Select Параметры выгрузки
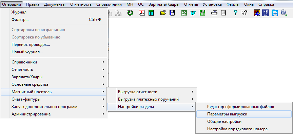293x134 pixels. pyautogui.click(x=244, y=114)
